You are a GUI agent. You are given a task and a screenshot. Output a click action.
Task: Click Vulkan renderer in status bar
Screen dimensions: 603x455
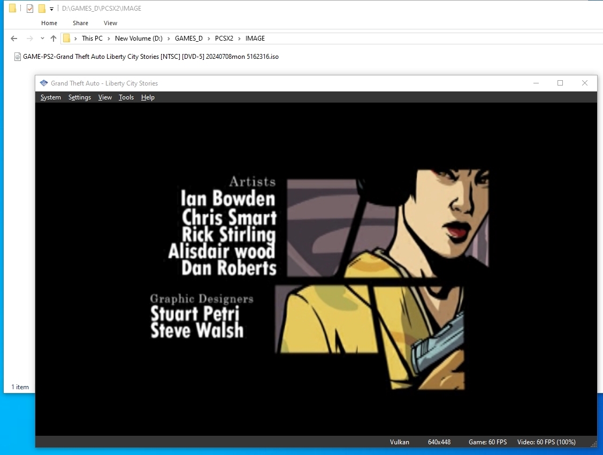400,442
